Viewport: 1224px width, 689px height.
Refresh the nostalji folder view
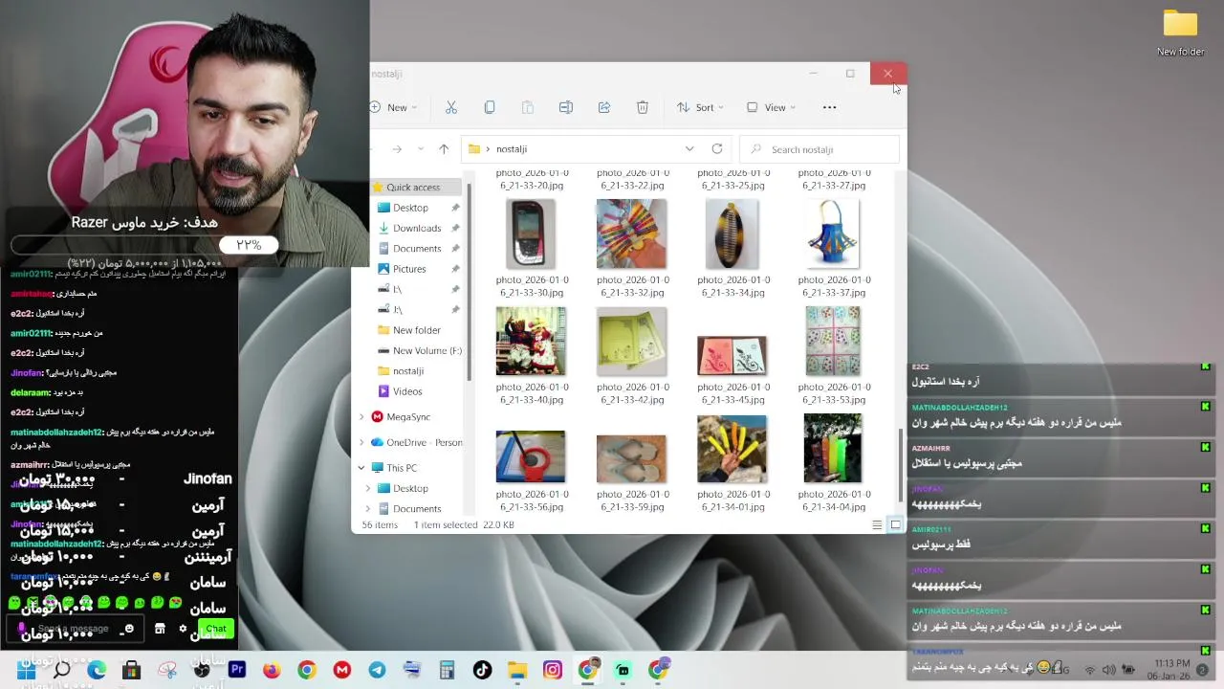pos(717,149)
